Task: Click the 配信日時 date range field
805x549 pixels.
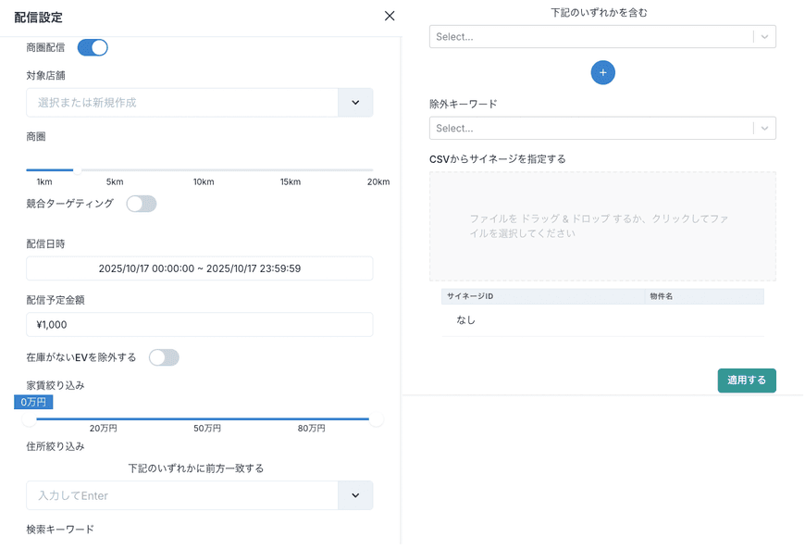Action: [x=200, y=268]
